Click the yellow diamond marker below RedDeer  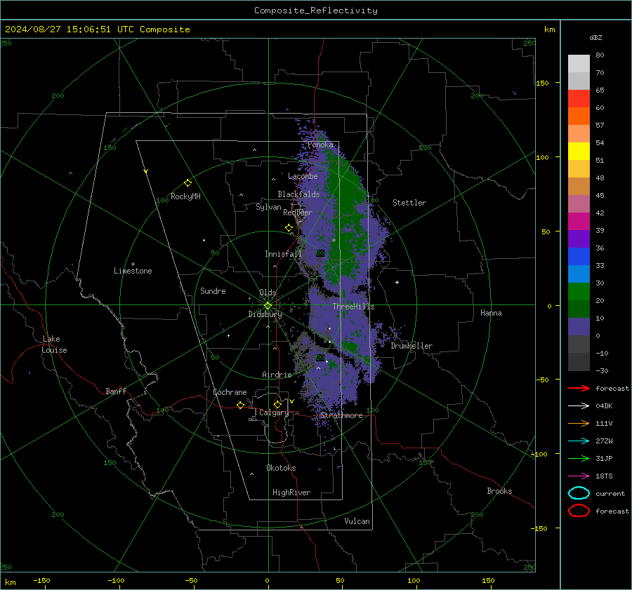pyautogui.click(x=289, y=228)
